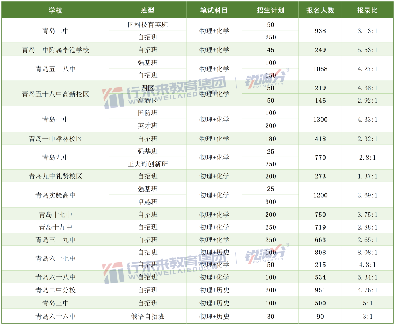Select the 青岛一中榉林校区 cell
The width and height of the screenshot is (395, 325).
(x=56, y=139)
